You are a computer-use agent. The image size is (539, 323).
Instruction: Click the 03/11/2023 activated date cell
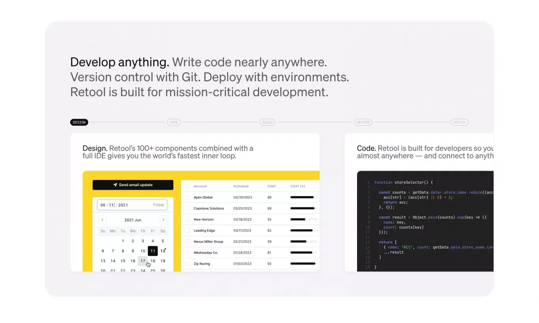[242, 230]
